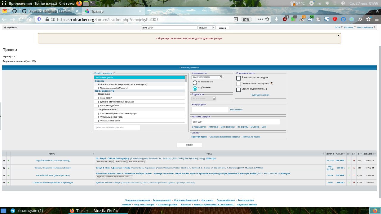Open the Мои раздачи link

236,110
